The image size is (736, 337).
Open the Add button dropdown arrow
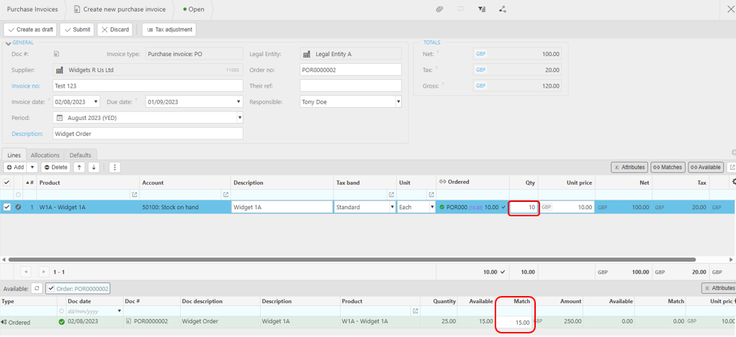pyautogui.click(x=32, y=167)
